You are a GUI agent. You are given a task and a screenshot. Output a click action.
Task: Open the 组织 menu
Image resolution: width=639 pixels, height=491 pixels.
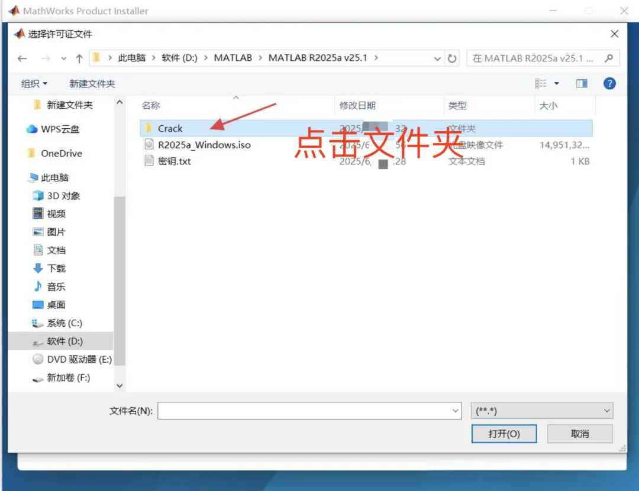click(34, 83)
